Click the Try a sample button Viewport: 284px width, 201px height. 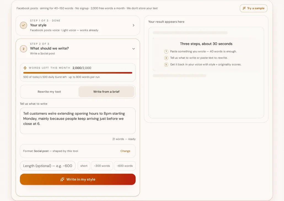click(x=254, y=8)
